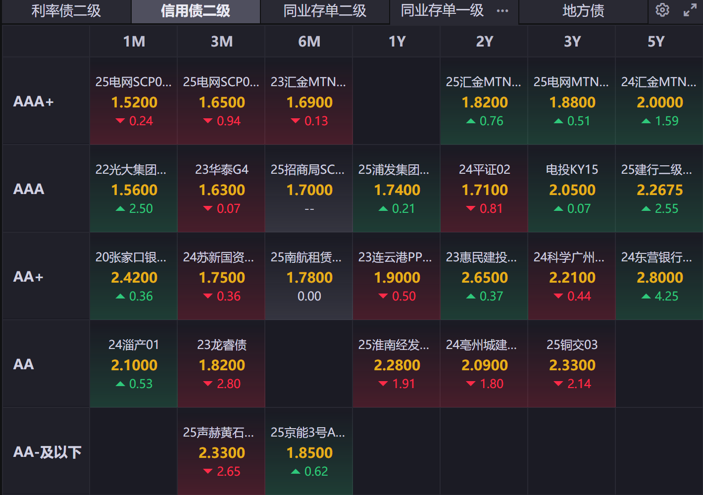Open the 同业存单二级 tab

325,11
